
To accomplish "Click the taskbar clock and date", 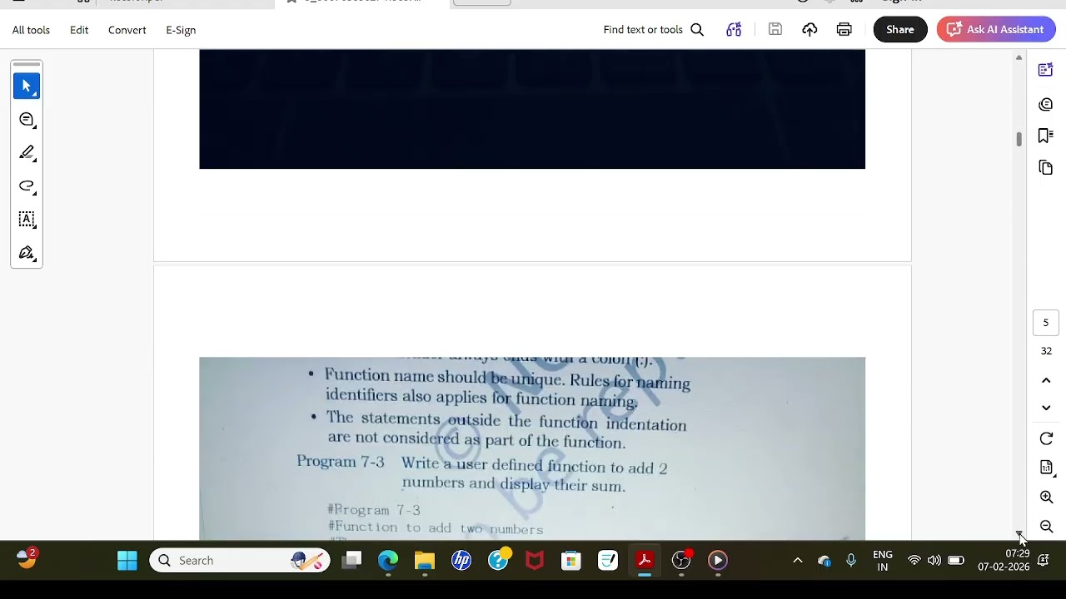I will [1004, 561].
